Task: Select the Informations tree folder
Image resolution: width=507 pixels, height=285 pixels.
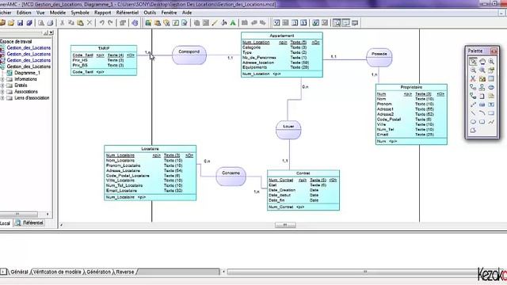Action: click(25, 79)
